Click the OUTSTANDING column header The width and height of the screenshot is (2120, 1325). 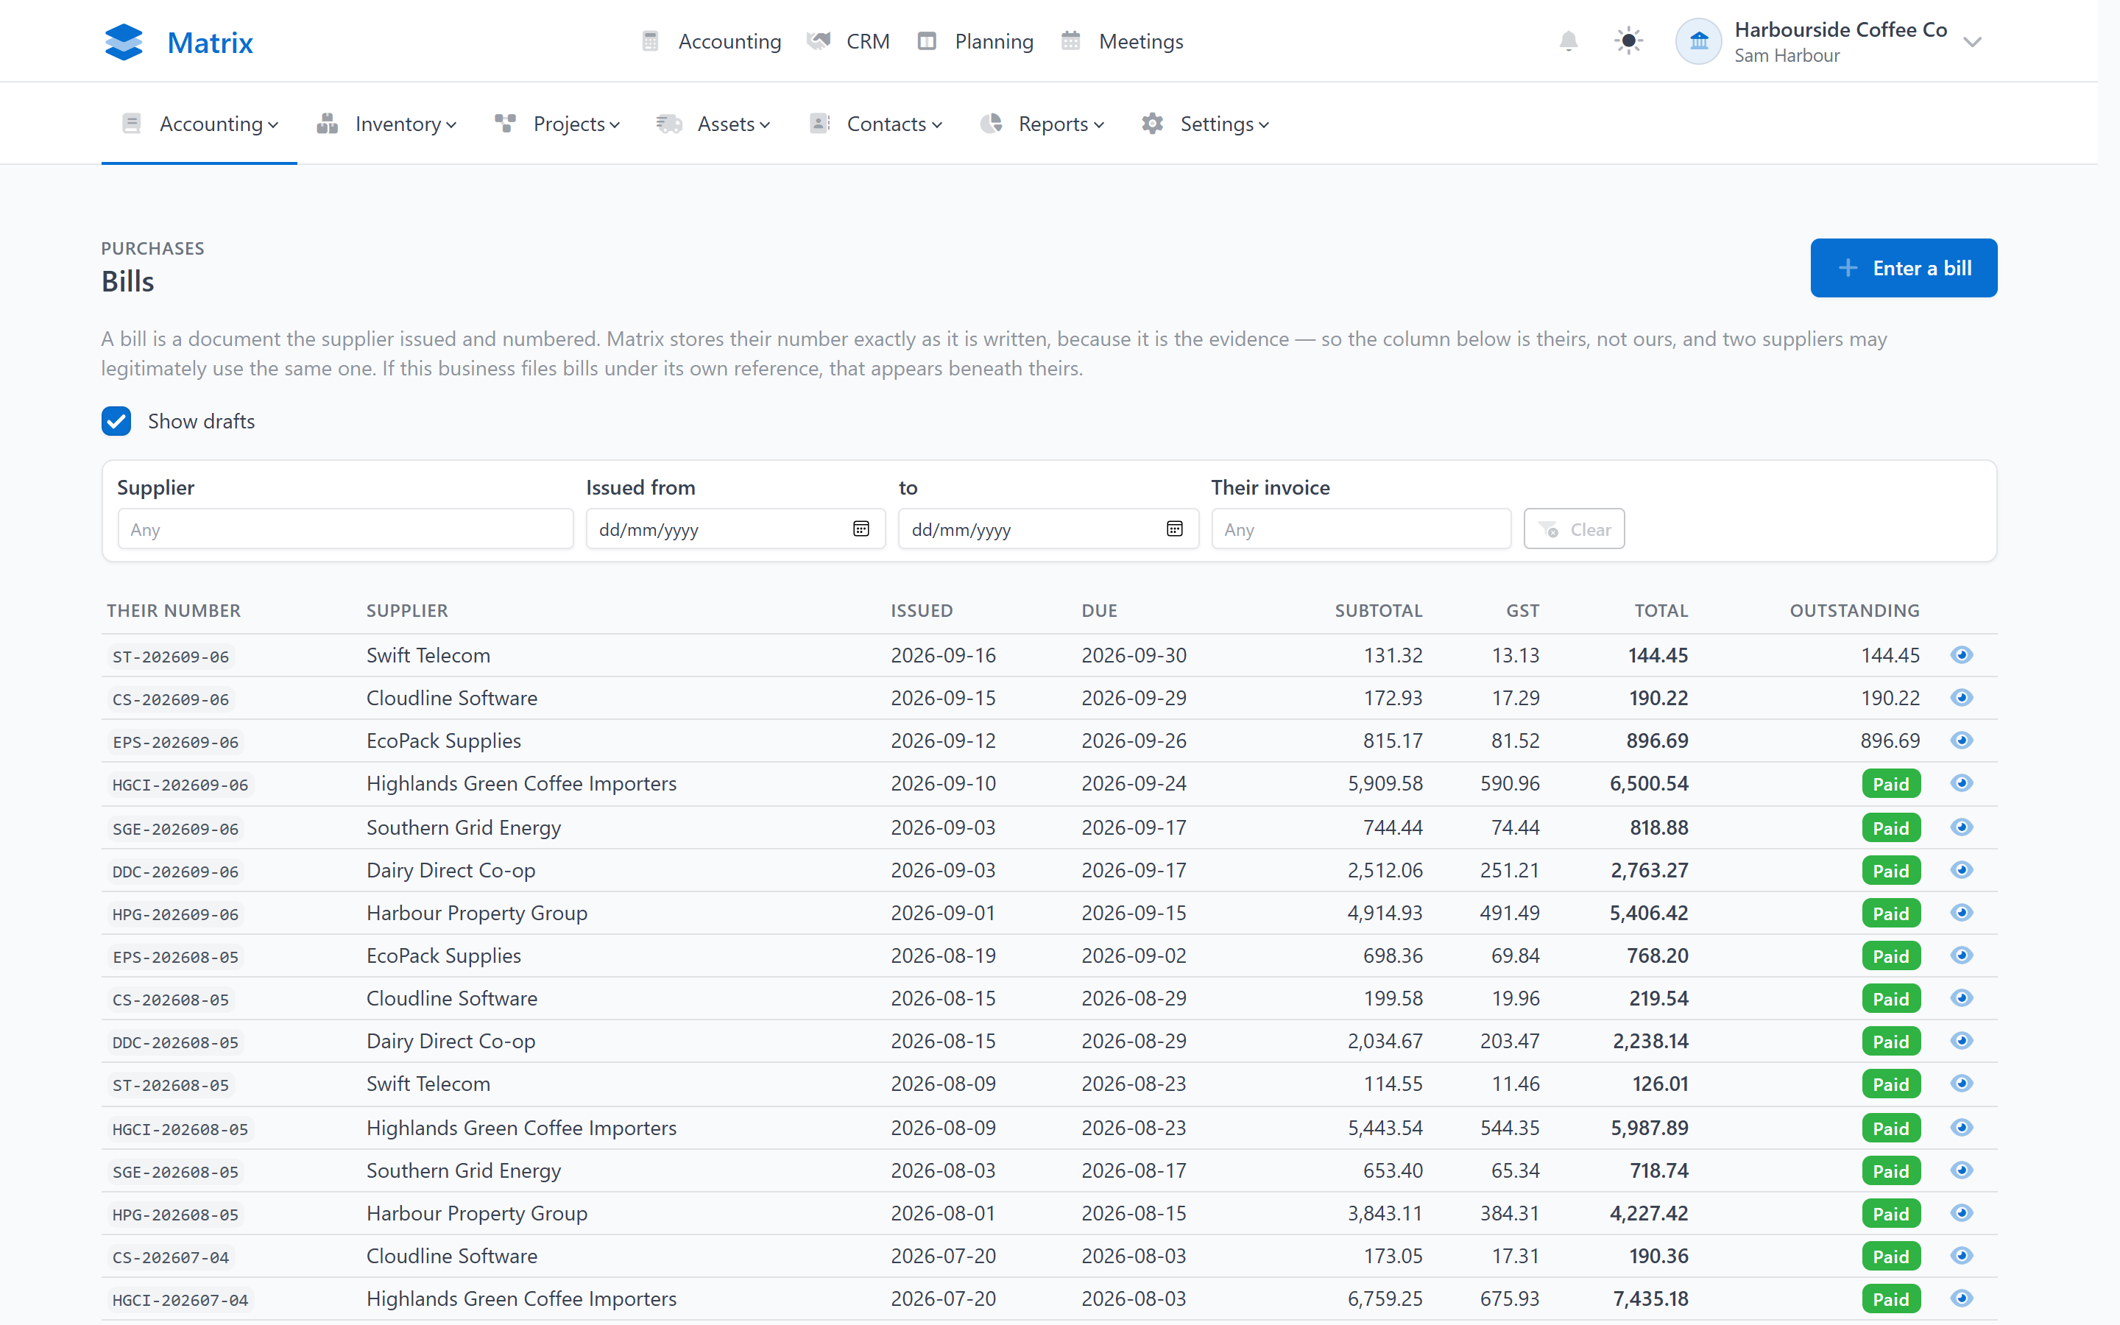coord(1854,611)
